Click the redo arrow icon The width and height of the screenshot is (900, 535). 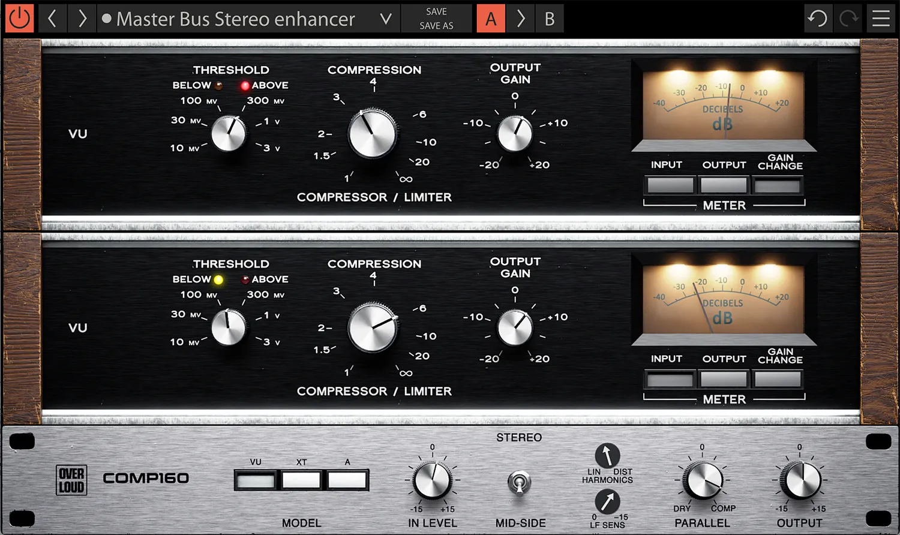point(848,19)
